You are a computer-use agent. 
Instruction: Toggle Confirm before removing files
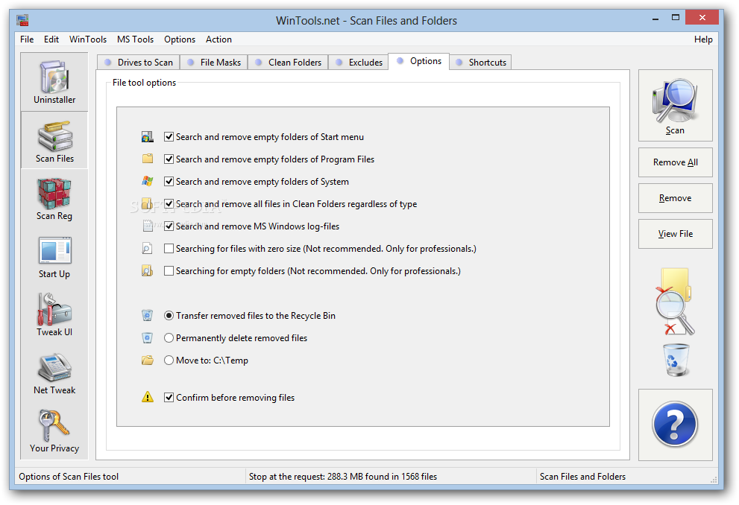pyautogui.click(x=169, y=397)
